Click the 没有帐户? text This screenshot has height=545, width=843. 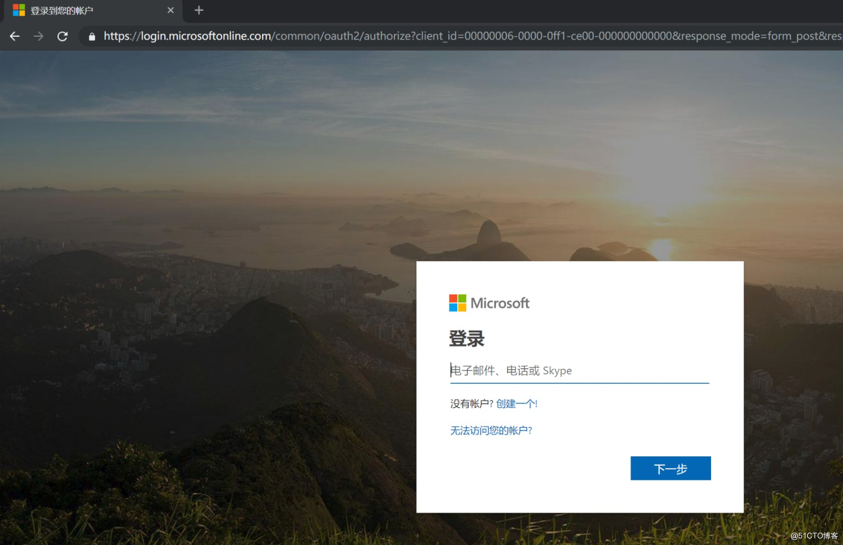pyautogui.click(x=472, y=404)
